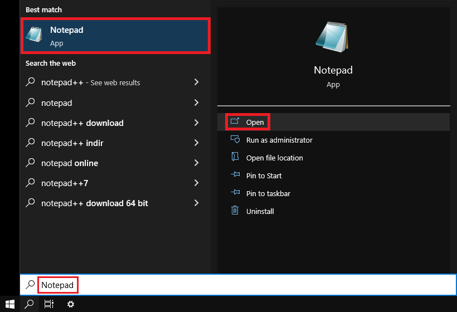Expand the "notepad++ indir" chevron

(196, 143)
